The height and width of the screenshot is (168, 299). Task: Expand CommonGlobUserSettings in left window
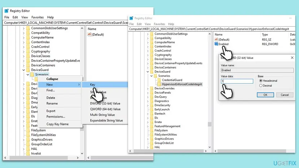point(23,28)
